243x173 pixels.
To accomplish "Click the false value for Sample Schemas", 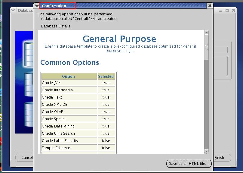I will pyautogui.click(x=106, y=148).
